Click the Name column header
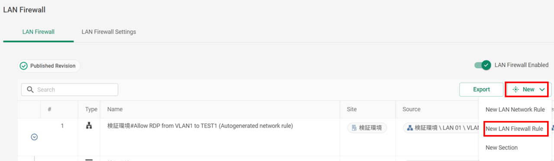 [x=115, y=110]
